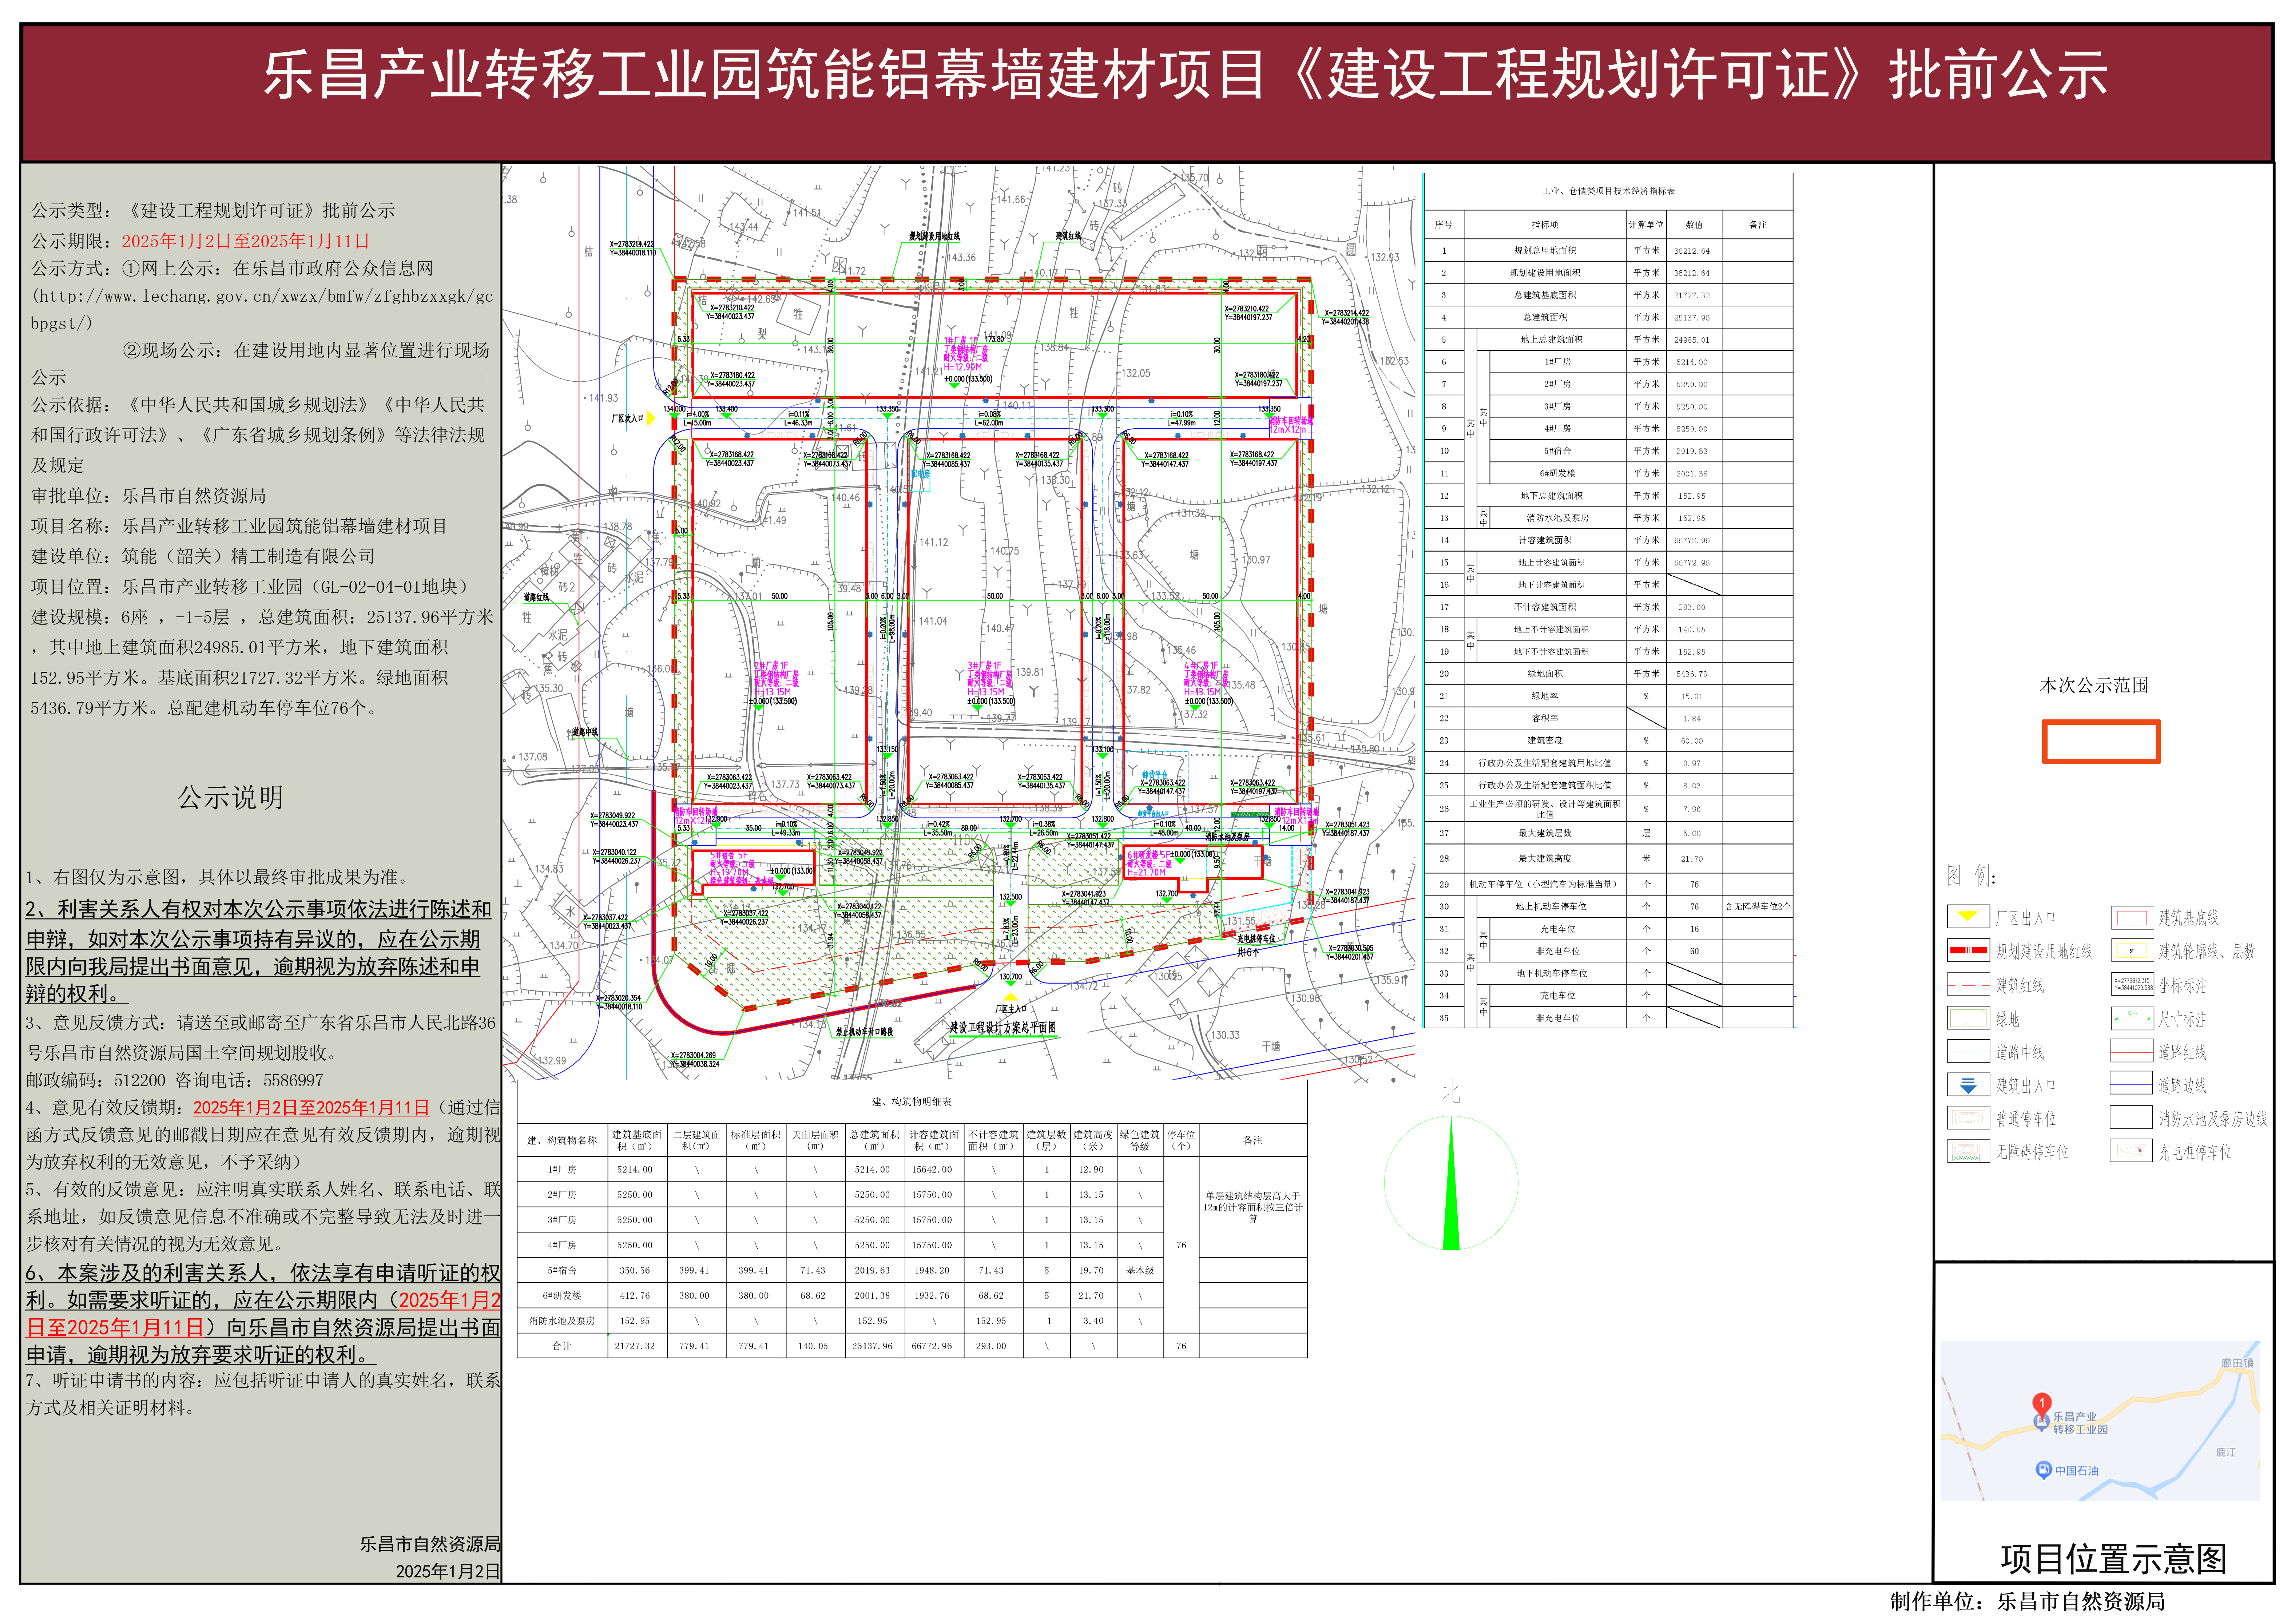Click the 容积率 row in indicator table
The image size is (2295, 1624).
(1608, 718)
